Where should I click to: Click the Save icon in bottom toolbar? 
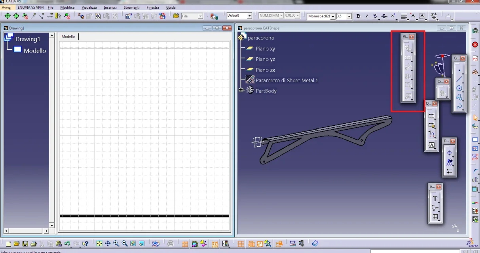pyautogui.click(x=25, y=244)
